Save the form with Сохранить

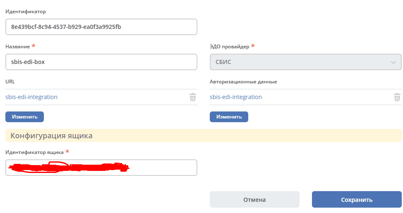point(357,199)
